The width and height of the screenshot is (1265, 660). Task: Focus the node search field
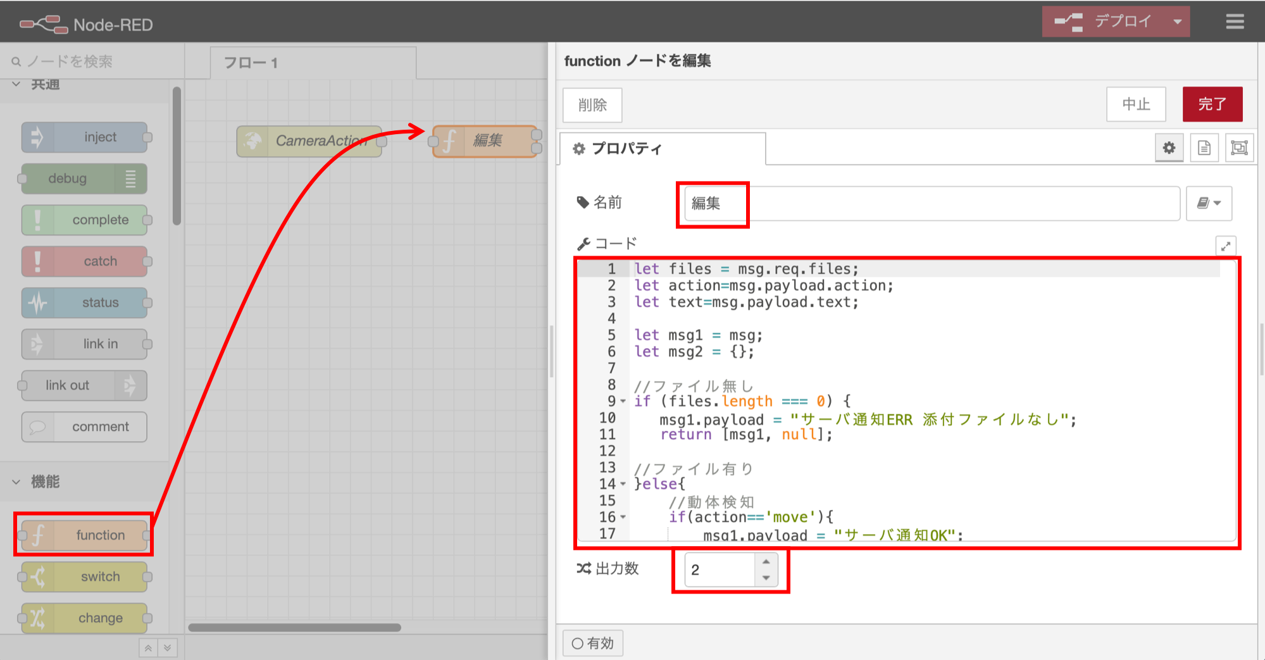click(x=92, y=61)
